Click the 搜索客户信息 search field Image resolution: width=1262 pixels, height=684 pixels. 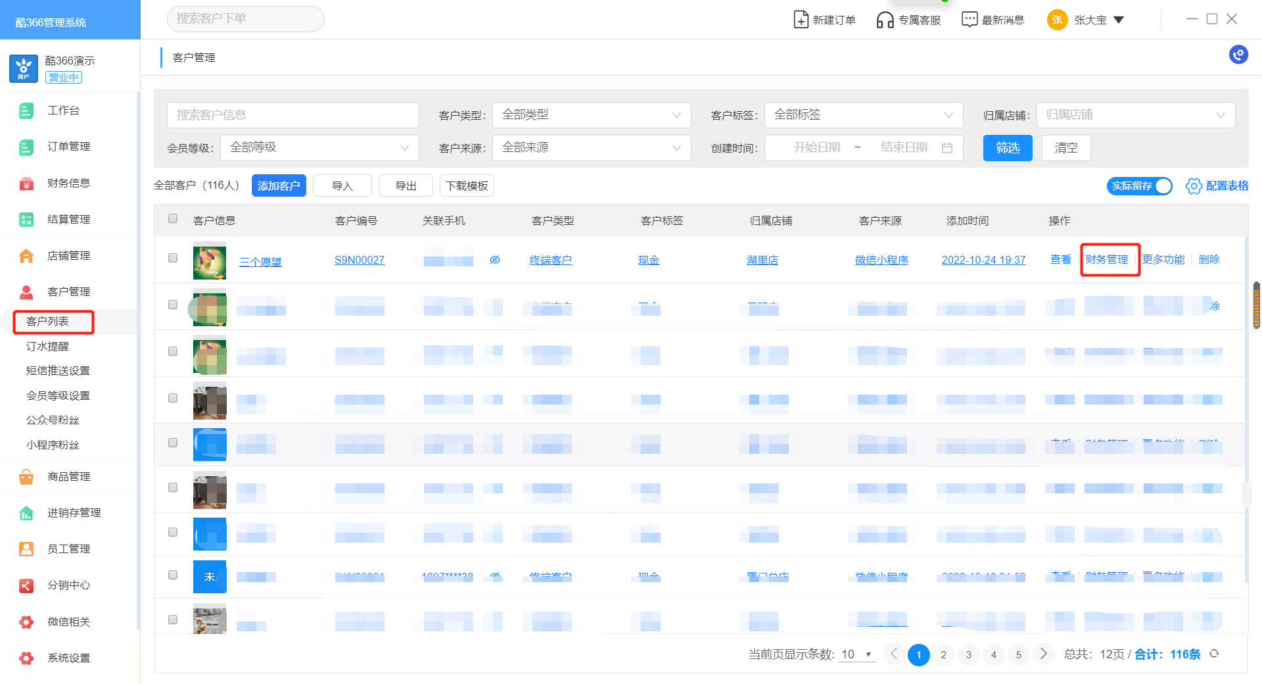(x=293, y=115)
